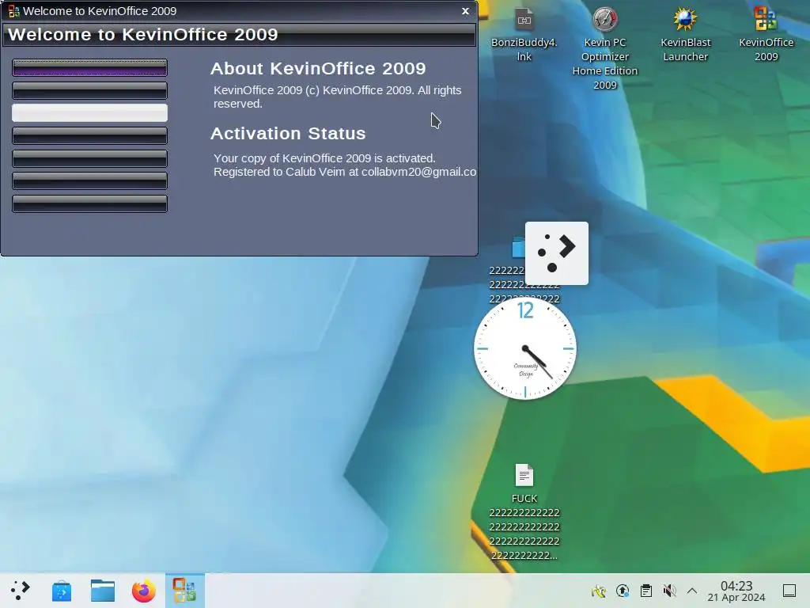
Task: Click the white highlighted sidebar button
Action: click(89, 112)
